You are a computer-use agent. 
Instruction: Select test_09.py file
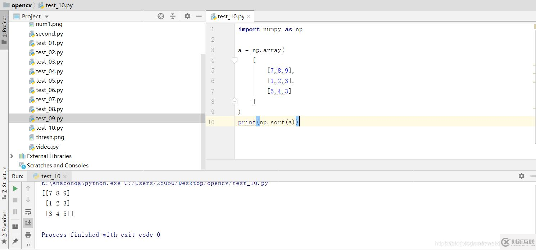[x=49, y=118]
